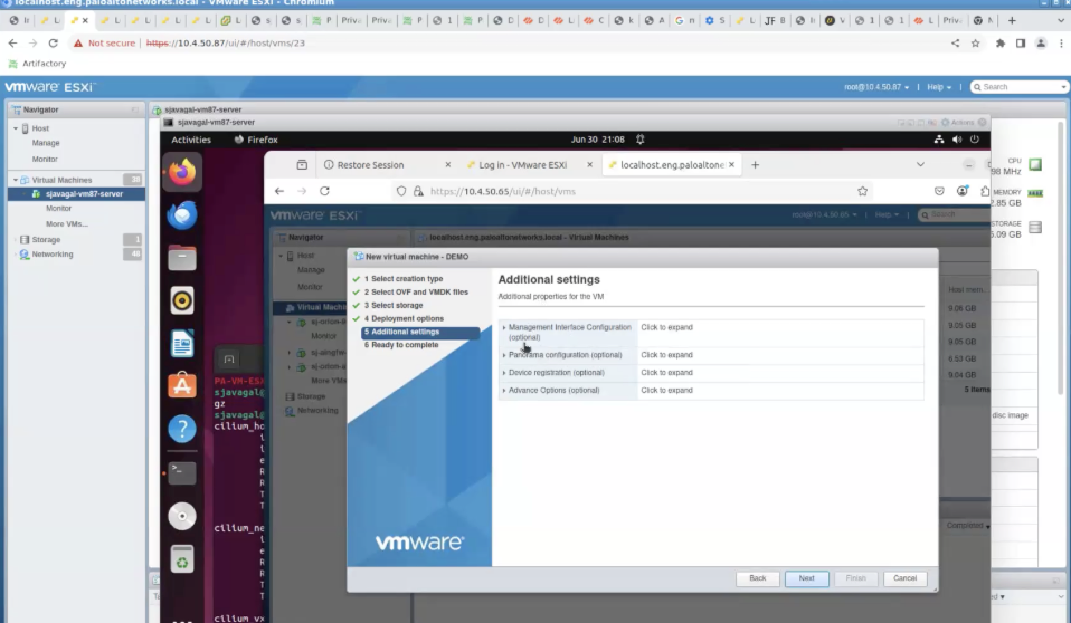Open the outer ESXi Help dropdown
Viewport: 1071px width, 623px height.
[x=939, y=87]
